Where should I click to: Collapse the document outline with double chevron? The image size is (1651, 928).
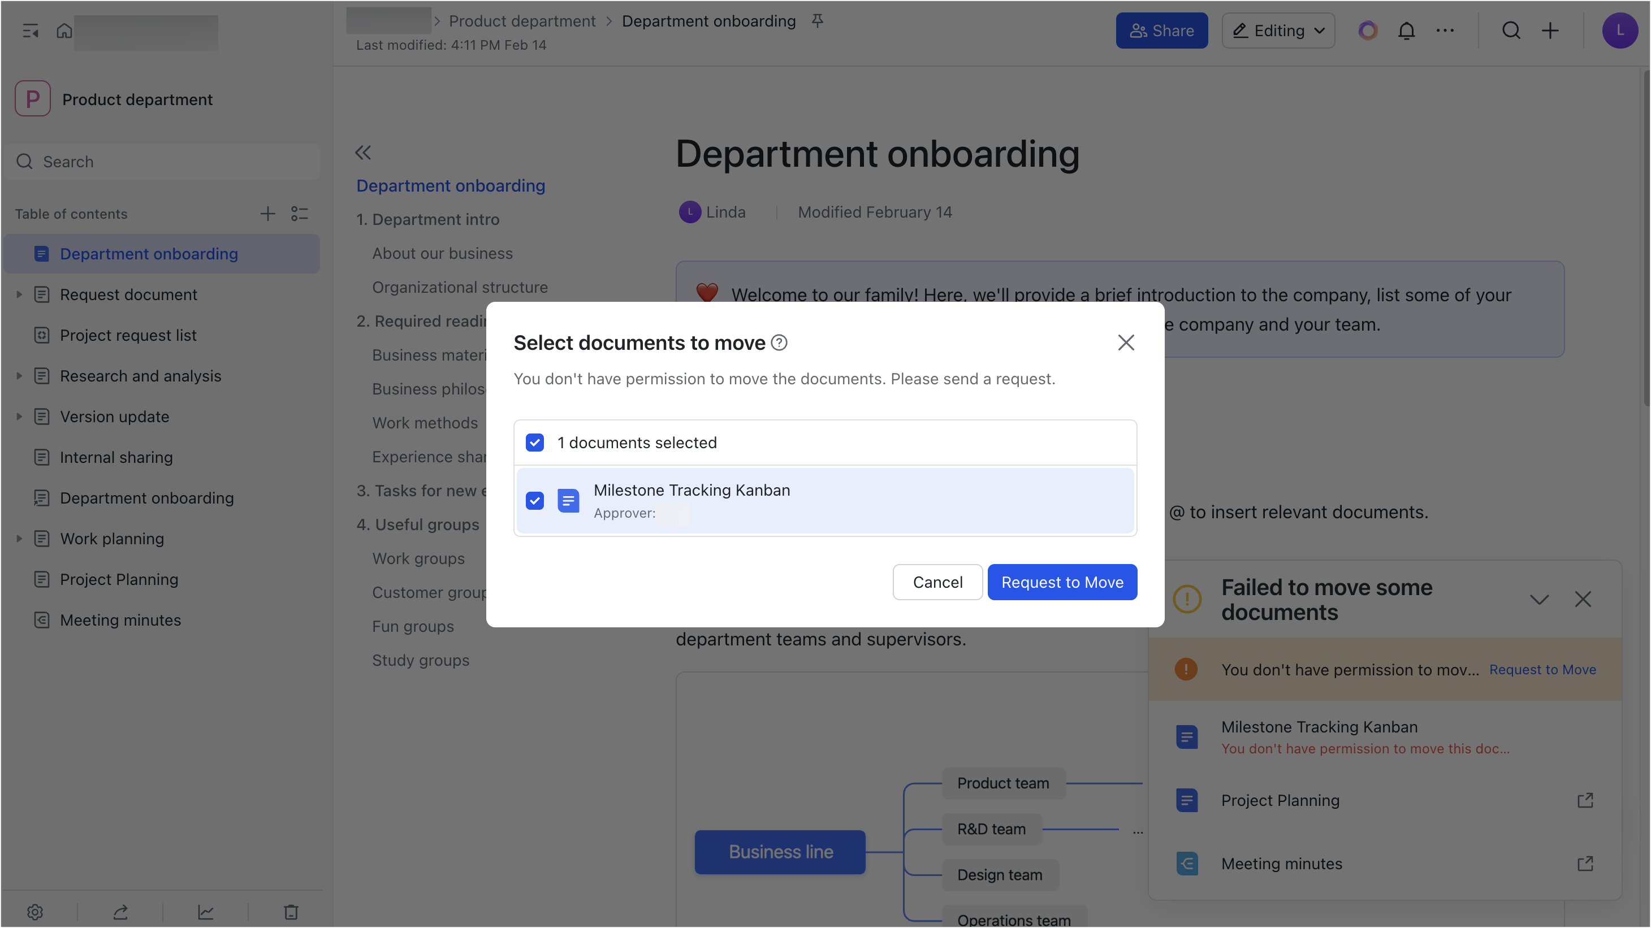(x=363, y=153)
